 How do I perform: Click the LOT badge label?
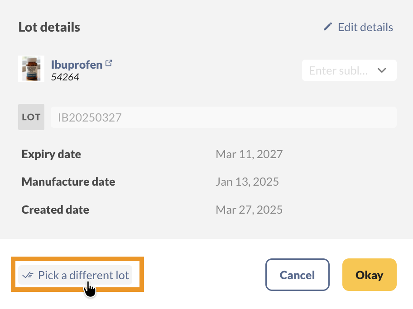coord(31,117)
